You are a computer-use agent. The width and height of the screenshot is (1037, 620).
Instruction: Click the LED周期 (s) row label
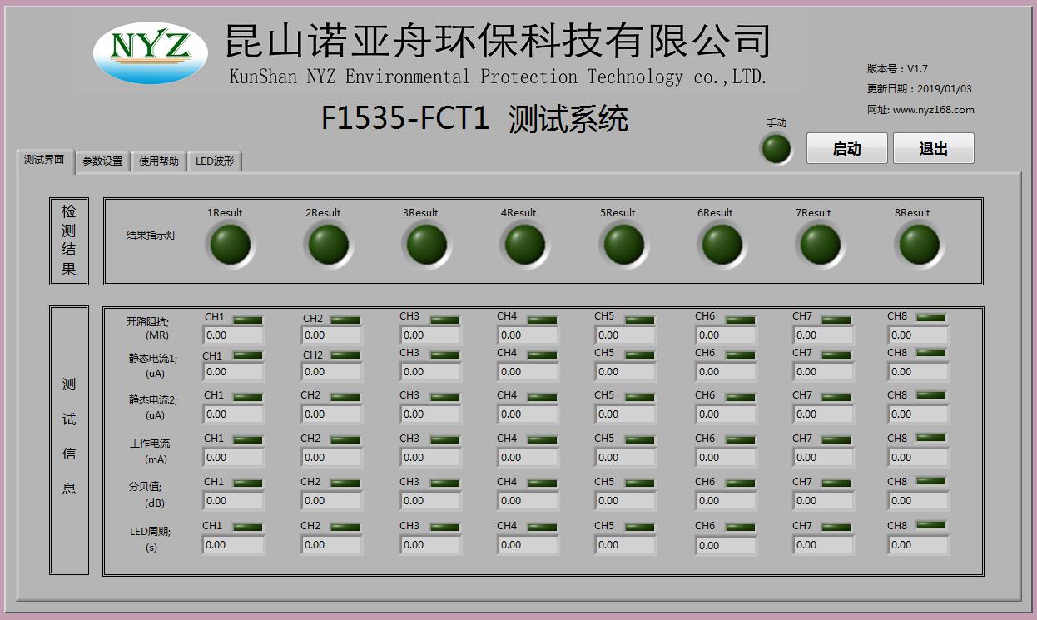[x=151, y=538]
